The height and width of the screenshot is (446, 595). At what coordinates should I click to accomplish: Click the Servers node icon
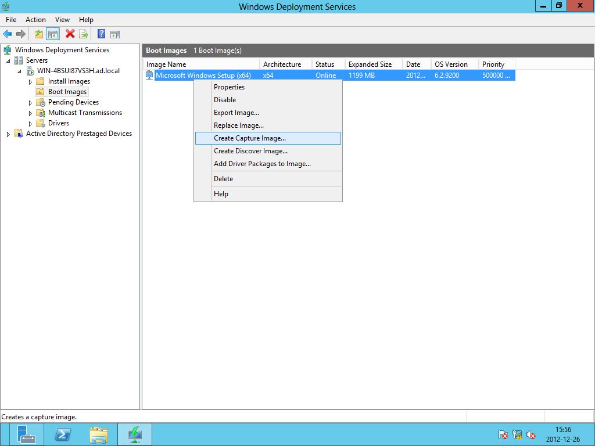pos(18,60)
